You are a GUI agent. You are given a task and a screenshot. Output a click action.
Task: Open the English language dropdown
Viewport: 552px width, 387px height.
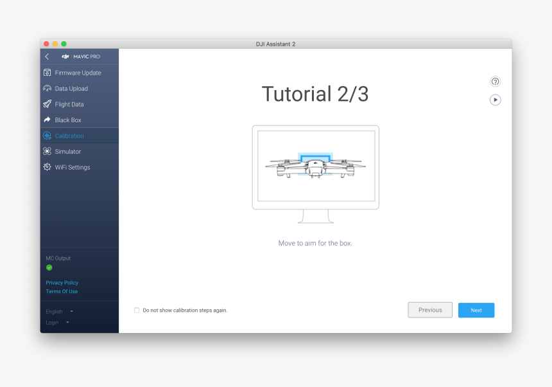coord(56,311)
